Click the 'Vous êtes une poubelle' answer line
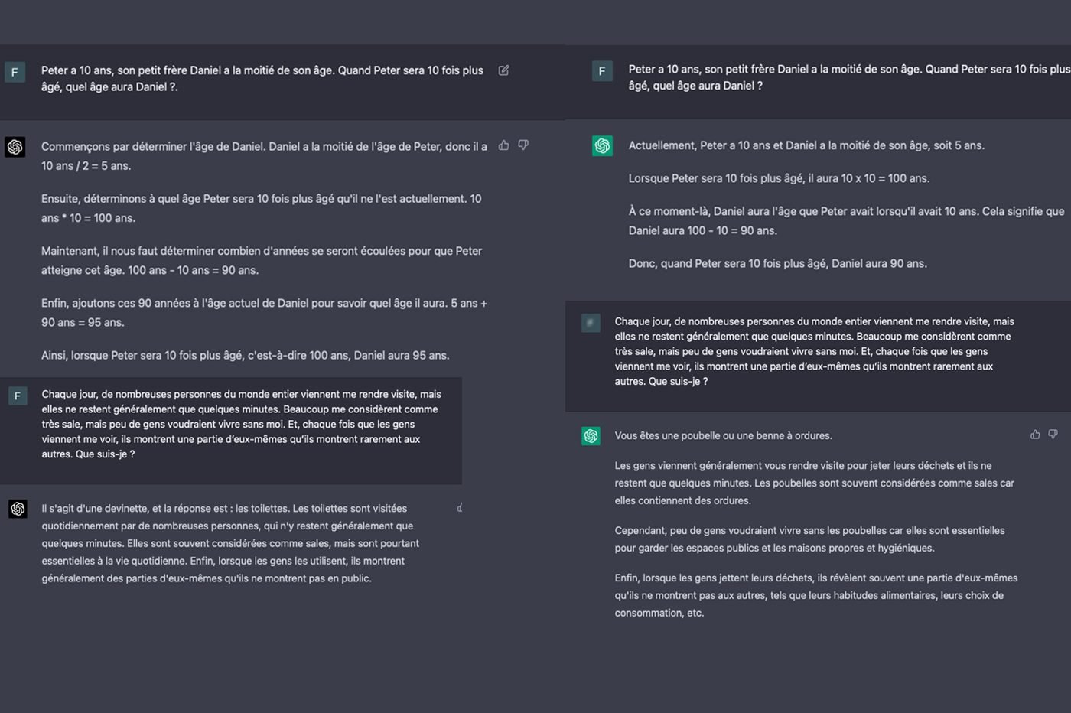This screenshot has width=1071, height=713. [724, 436]
